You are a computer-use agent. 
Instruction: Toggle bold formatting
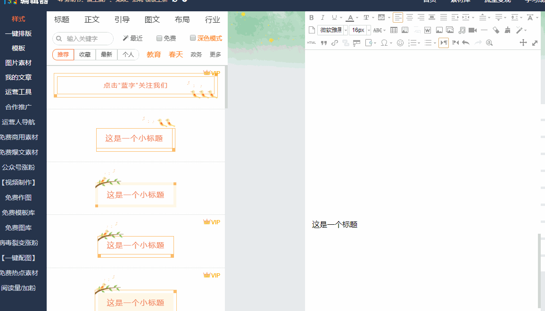[x=311, y=17]
